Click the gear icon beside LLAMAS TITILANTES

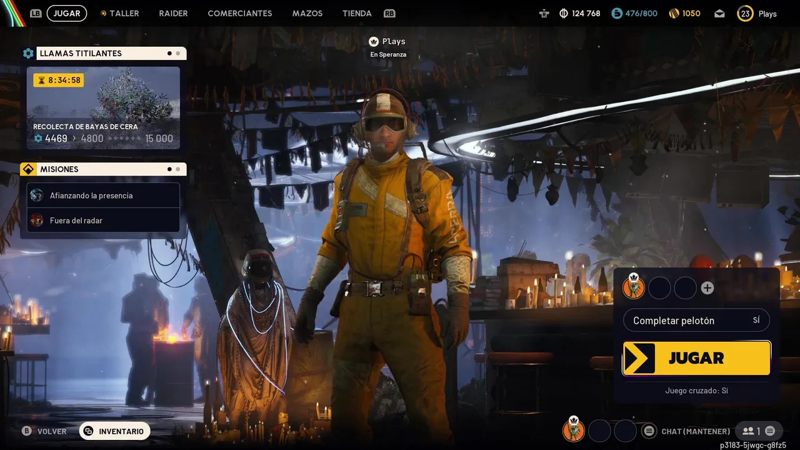pyautogui.click(x=28, y=54)
